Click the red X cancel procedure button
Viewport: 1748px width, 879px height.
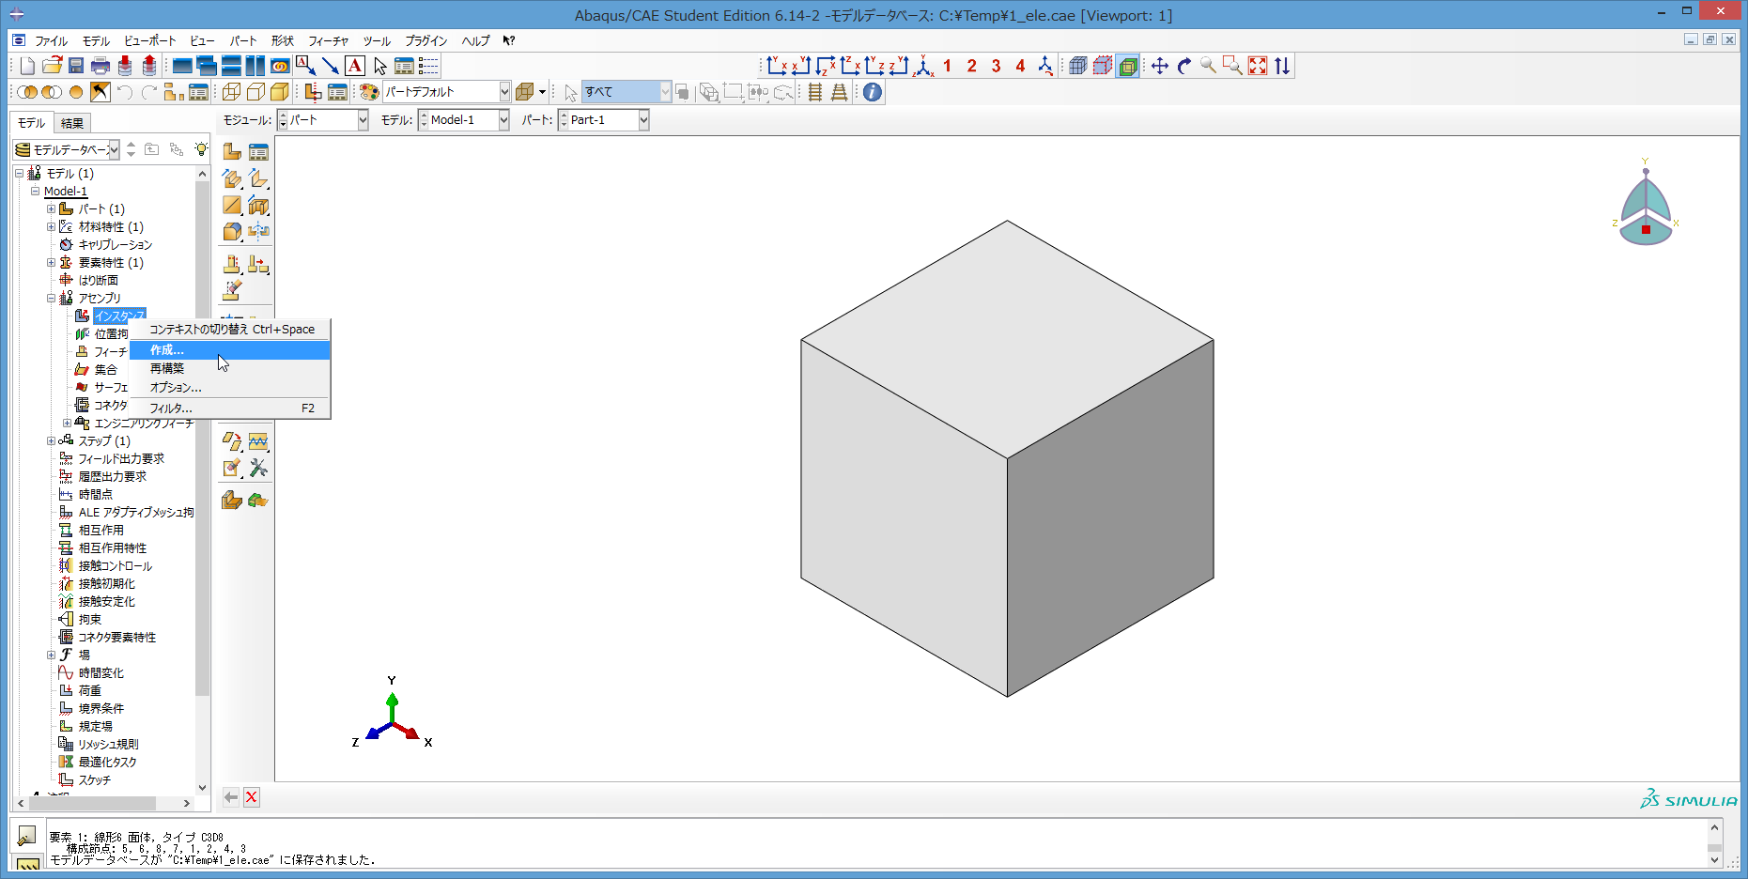[252, 797]
